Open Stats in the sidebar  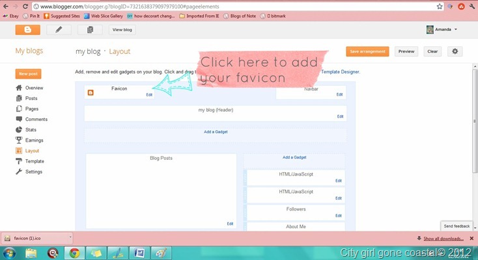click(x=31, y=130)
